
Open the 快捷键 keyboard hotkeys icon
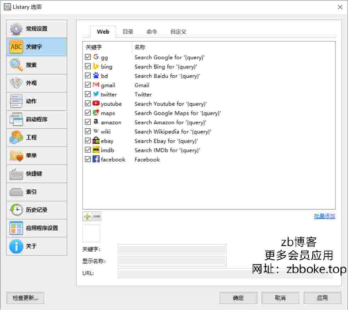tap(16, 174)
